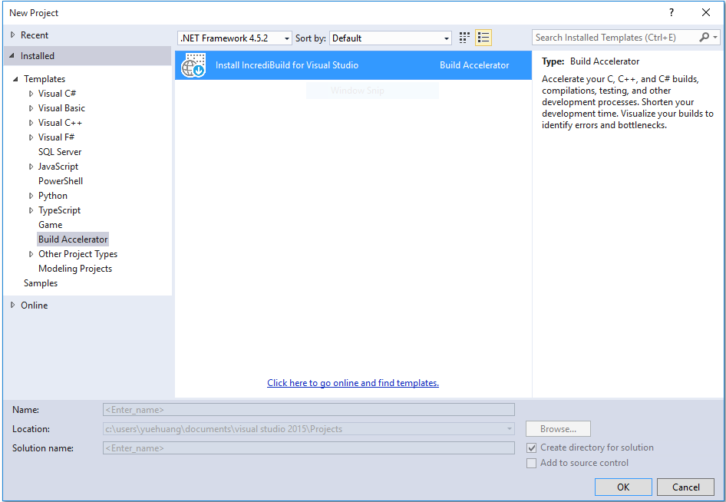Expand the Visual Basic node arrow
The width and height of the screenshot is (726, 502).
31,108
